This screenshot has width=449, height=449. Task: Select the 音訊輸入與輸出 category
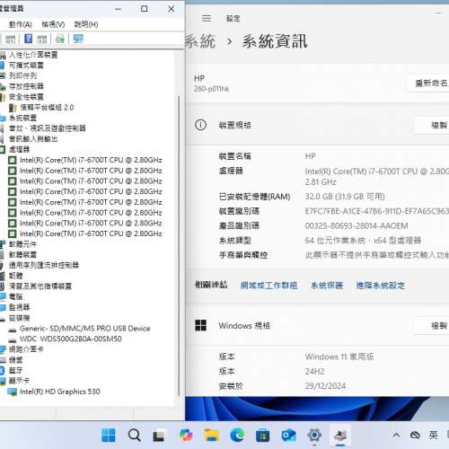coord(33,139)
